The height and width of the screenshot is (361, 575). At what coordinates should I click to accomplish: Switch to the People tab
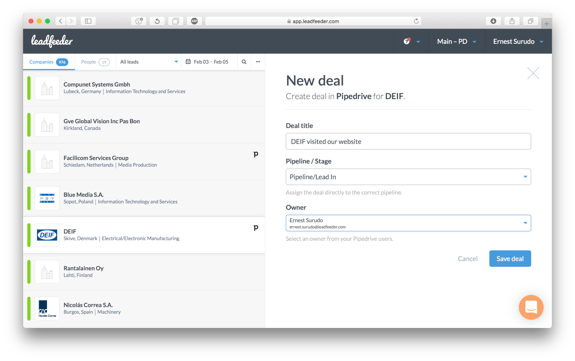click(95, 62)
